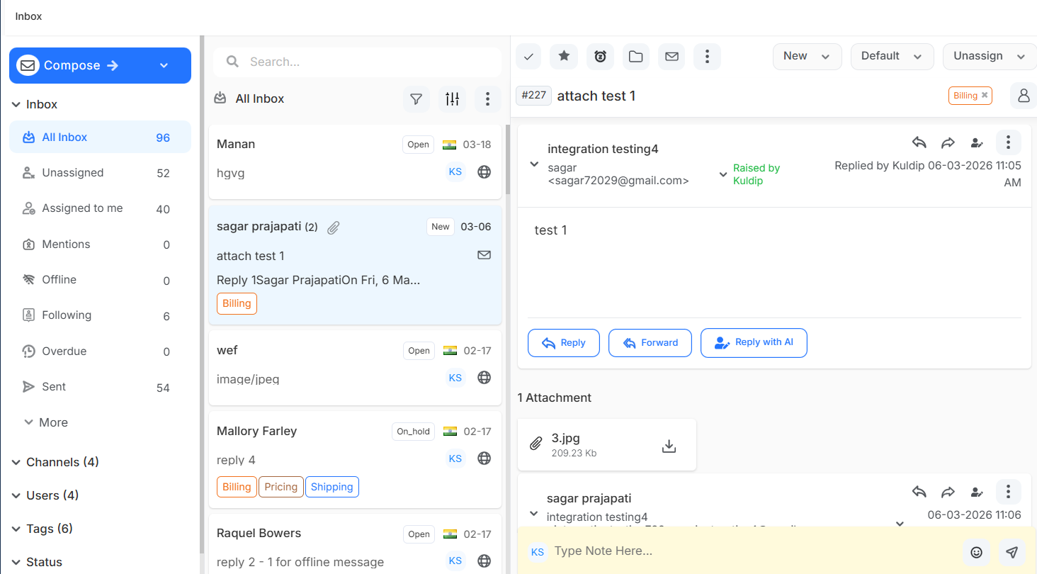Image resolution: width=1037 pixels, height=574 pixels.
Task: Click the 3.jpg attachment file name
Action: click(x=566, y=439)
